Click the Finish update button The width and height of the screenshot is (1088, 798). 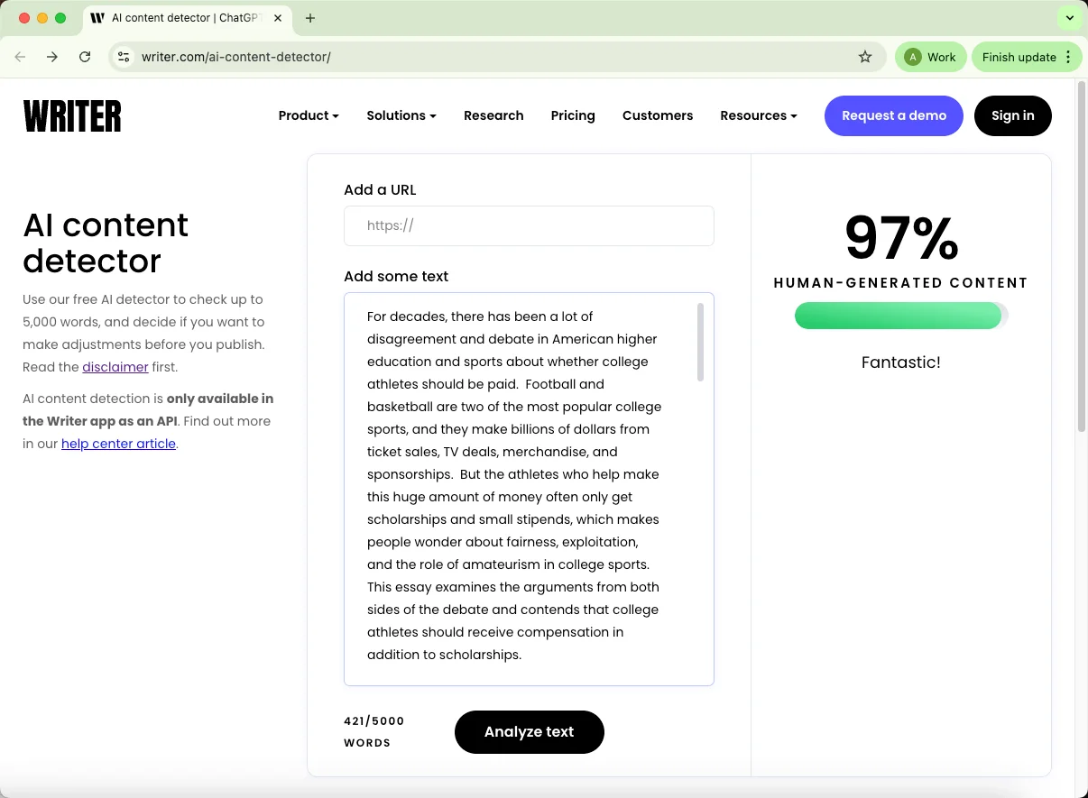click(1019, 57)
